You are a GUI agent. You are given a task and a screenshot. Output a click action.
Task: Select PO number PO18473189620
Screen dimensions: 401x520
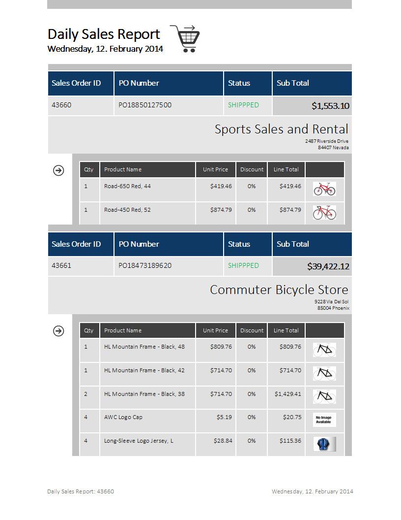tap(145, 265)
